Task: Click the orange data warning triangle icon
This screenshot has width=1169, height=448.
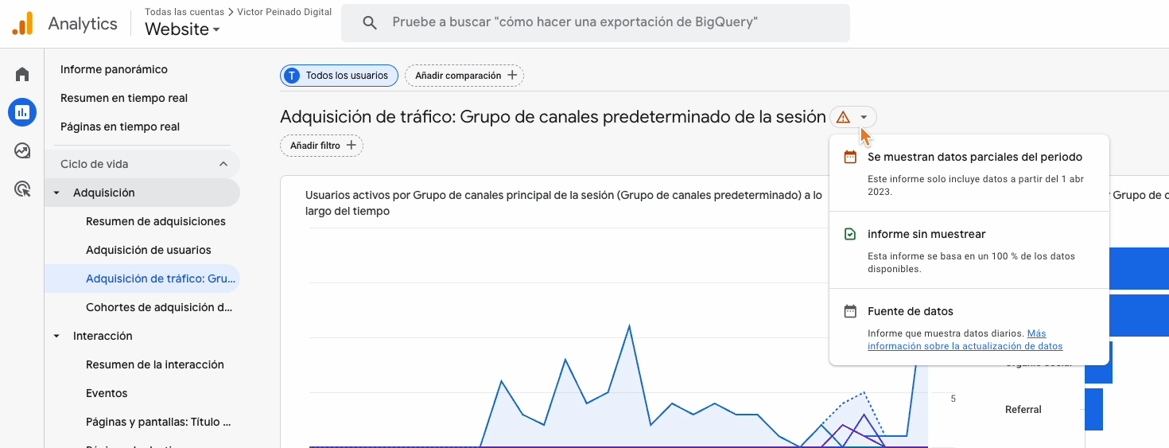Action: point(843,118)
